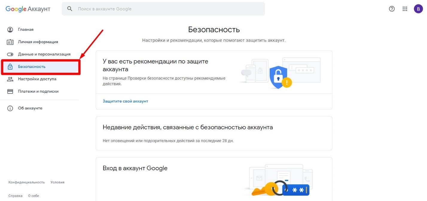427x201 pixels.
Task: Click the Безопасность lock icon
Action: tap(10, 67)
